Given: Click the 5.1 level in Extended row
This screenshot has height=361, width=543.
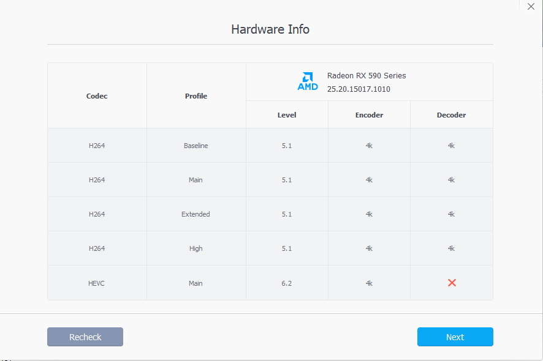Looking at the screenshot, I should tap(286, 214).
